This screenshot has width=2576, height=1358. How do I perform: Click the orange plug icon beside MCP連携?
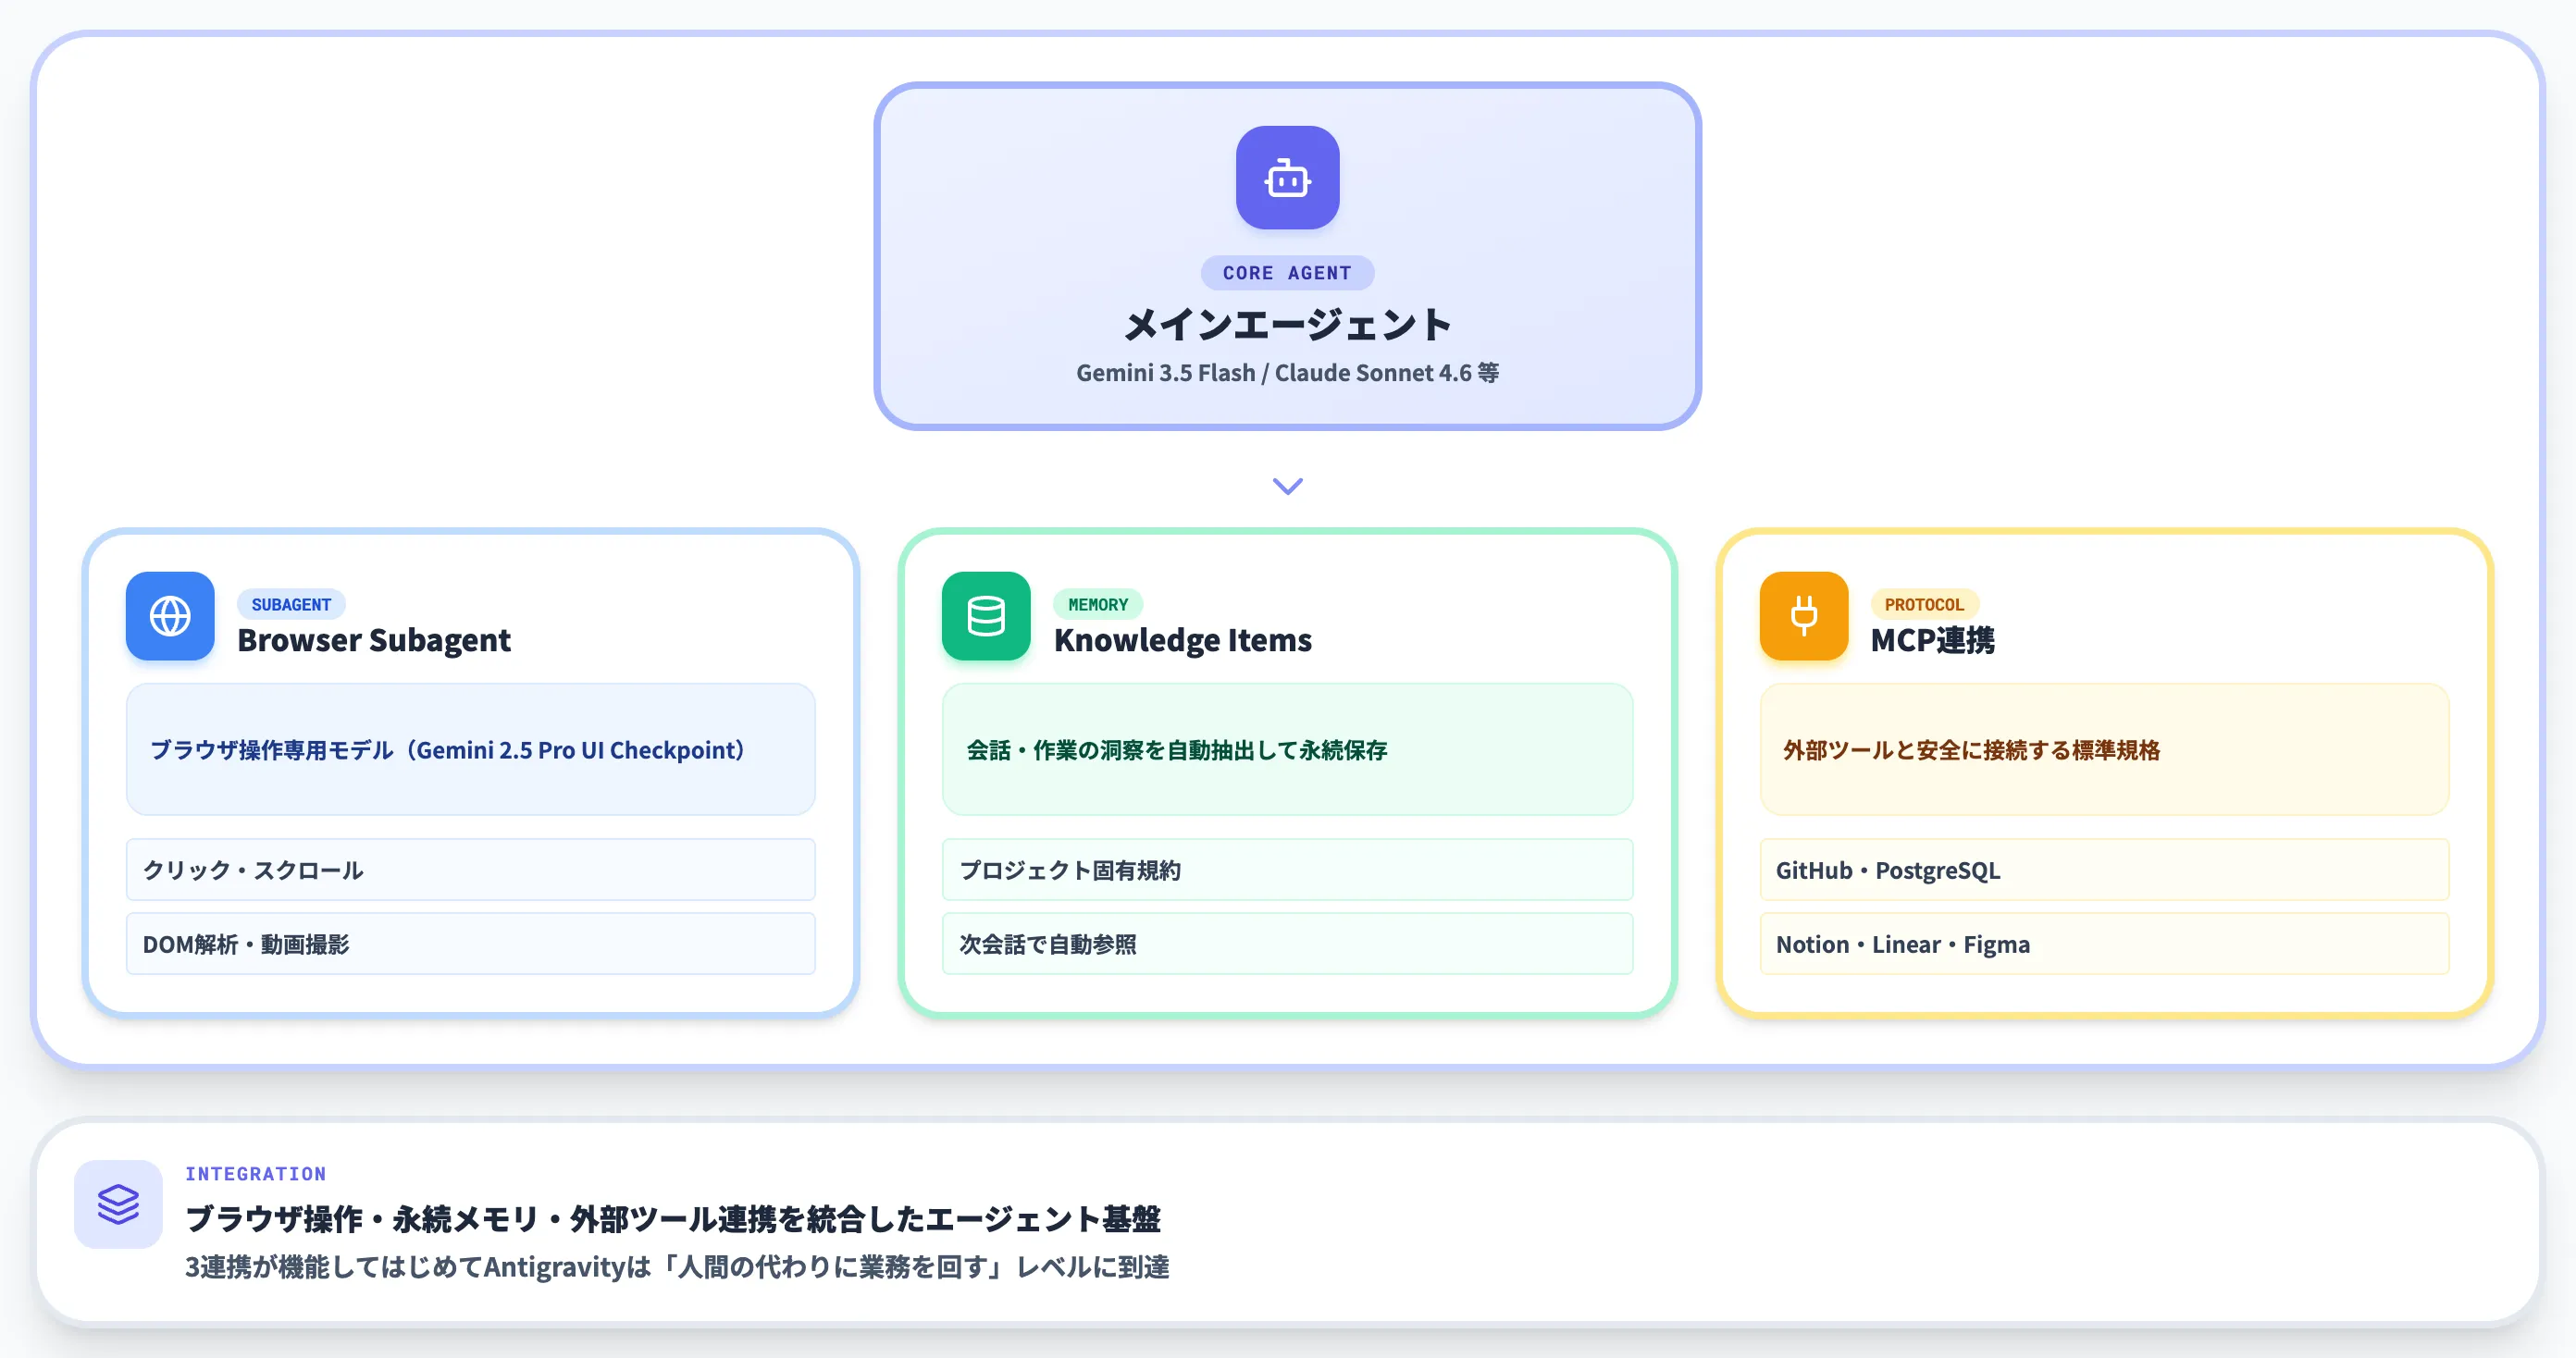(1804, 616)
